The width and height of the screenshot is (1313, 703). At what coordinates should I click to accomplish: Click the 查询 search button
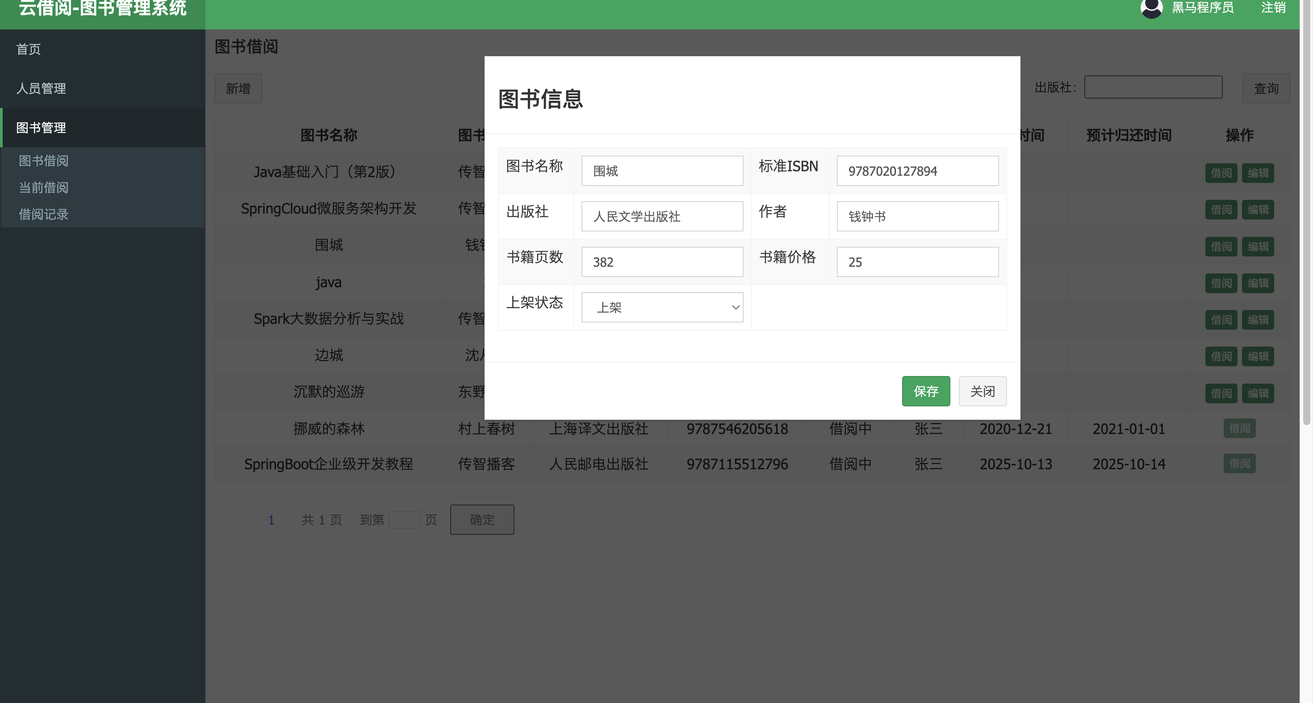[x=1266, y=89]
